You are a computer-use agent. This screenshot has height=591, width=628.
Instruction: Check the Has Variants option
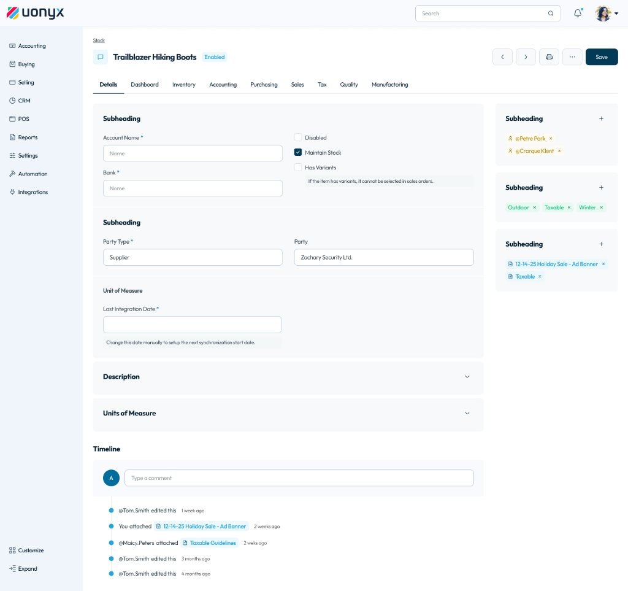(x=298, y=167)
